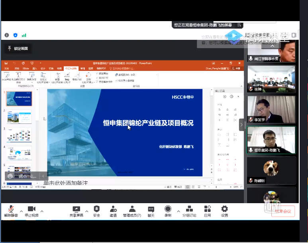Click the meeting info circle icon

[7, 35]
